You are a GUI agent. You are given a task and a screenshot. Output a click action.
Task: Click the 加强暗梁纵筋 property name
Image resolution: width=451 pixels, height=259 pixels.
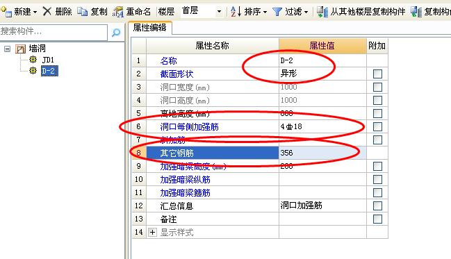(x=186, y=180)
